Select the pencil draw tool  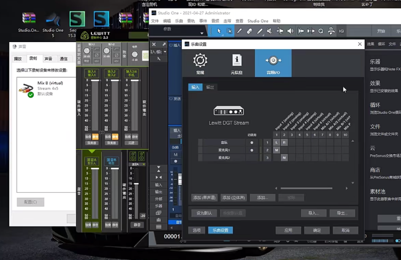pos(260,31)
